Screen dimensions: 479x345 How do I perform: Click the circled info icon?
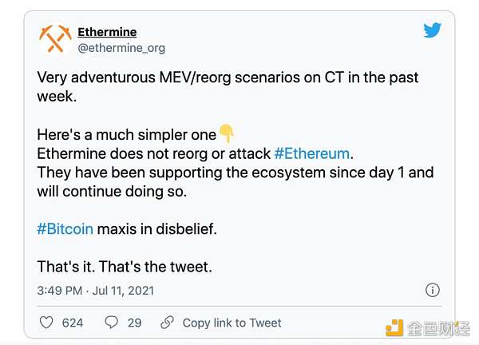432,290
